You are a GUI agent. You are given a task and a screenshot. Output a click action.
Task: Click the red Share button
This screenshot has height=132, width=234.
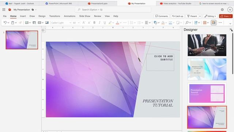pyautogui.click(x=226, y=16)
